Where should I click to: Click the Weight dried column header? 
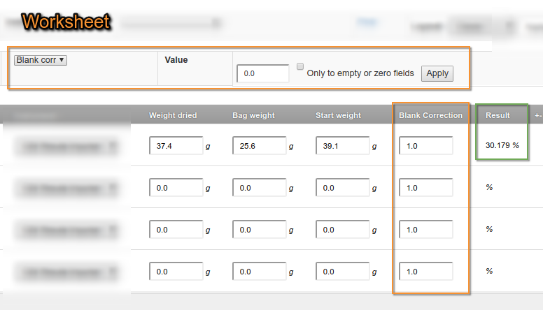pos(173,115)
